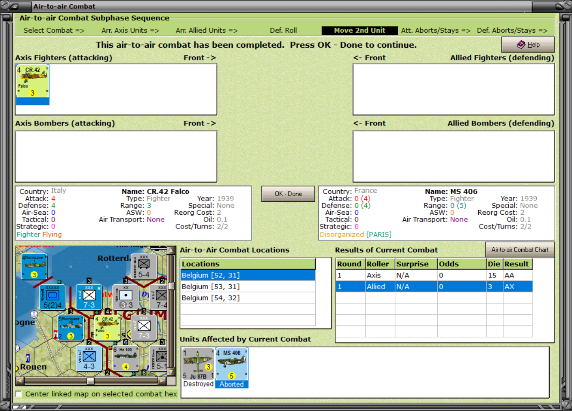Click the VIII Inf 4-3 counter on map
The height and width of the screenshot is (411, 572).
coord(89,359)
